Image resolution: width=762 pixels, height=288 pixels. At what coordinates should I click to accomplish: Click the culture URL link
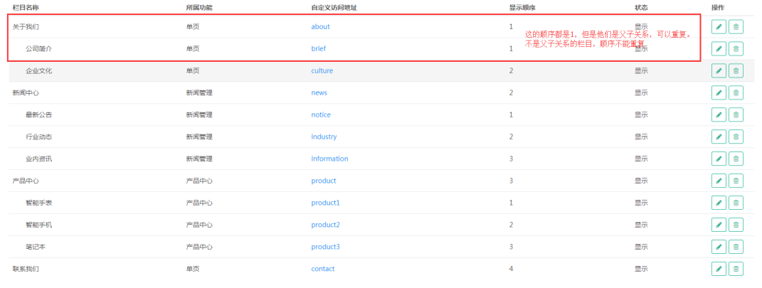pos(322,71)
